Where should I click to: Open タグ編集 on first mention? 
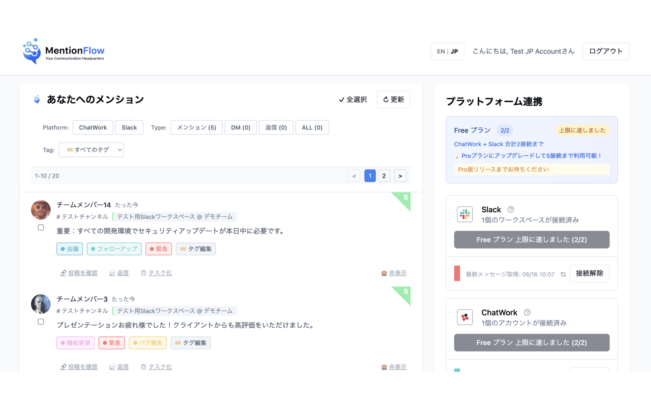[x=196, y=249]
